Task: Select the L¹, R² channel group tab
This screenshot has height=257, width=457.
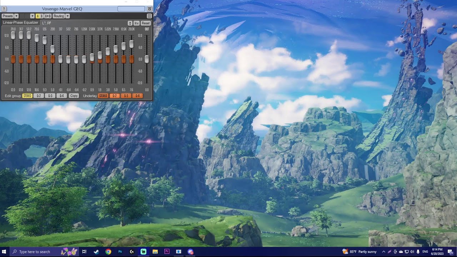Action: [x=47, y=23]
